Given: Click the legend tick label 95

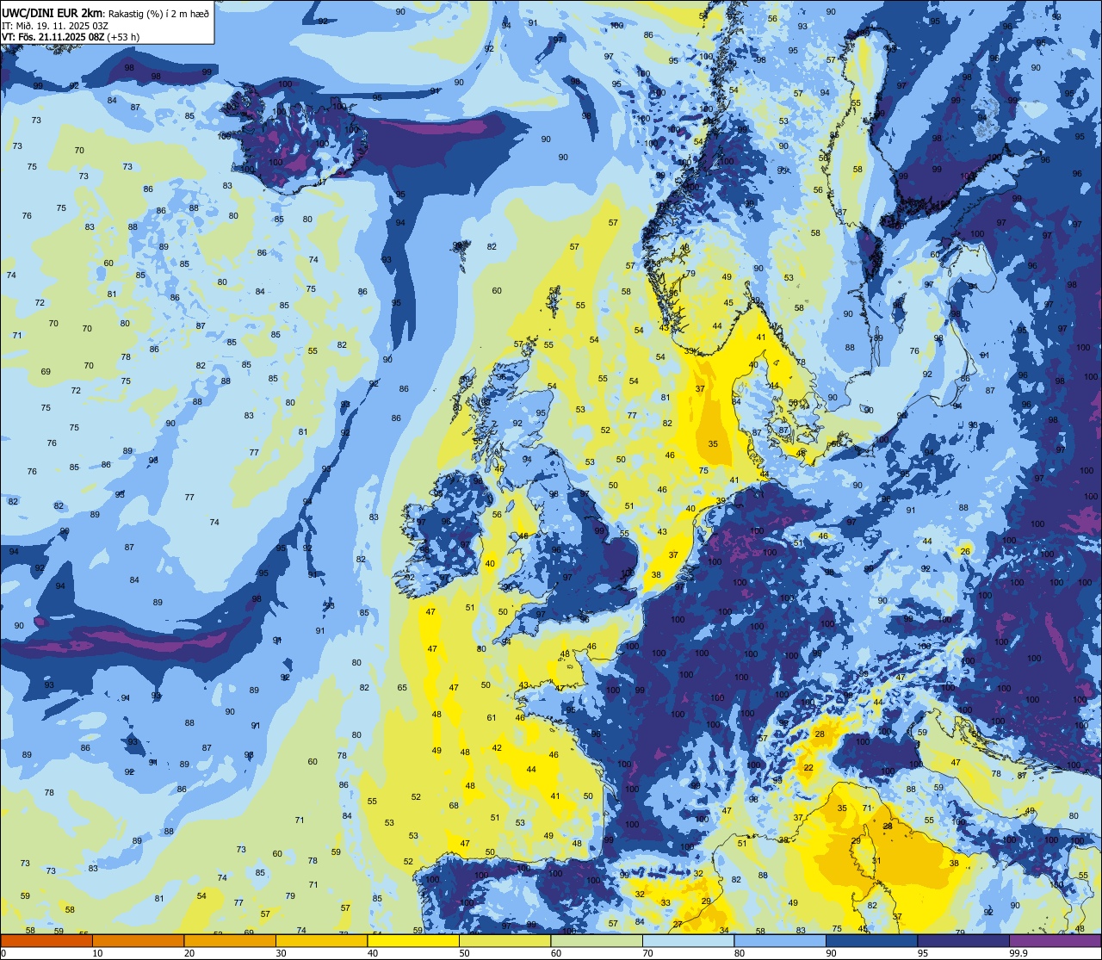Looking at the screenshot, I should click(x=923, y=953).
